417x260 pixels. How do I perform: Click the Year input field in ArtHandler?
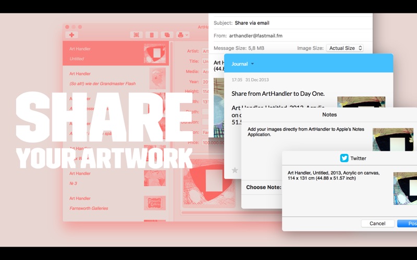205,82
